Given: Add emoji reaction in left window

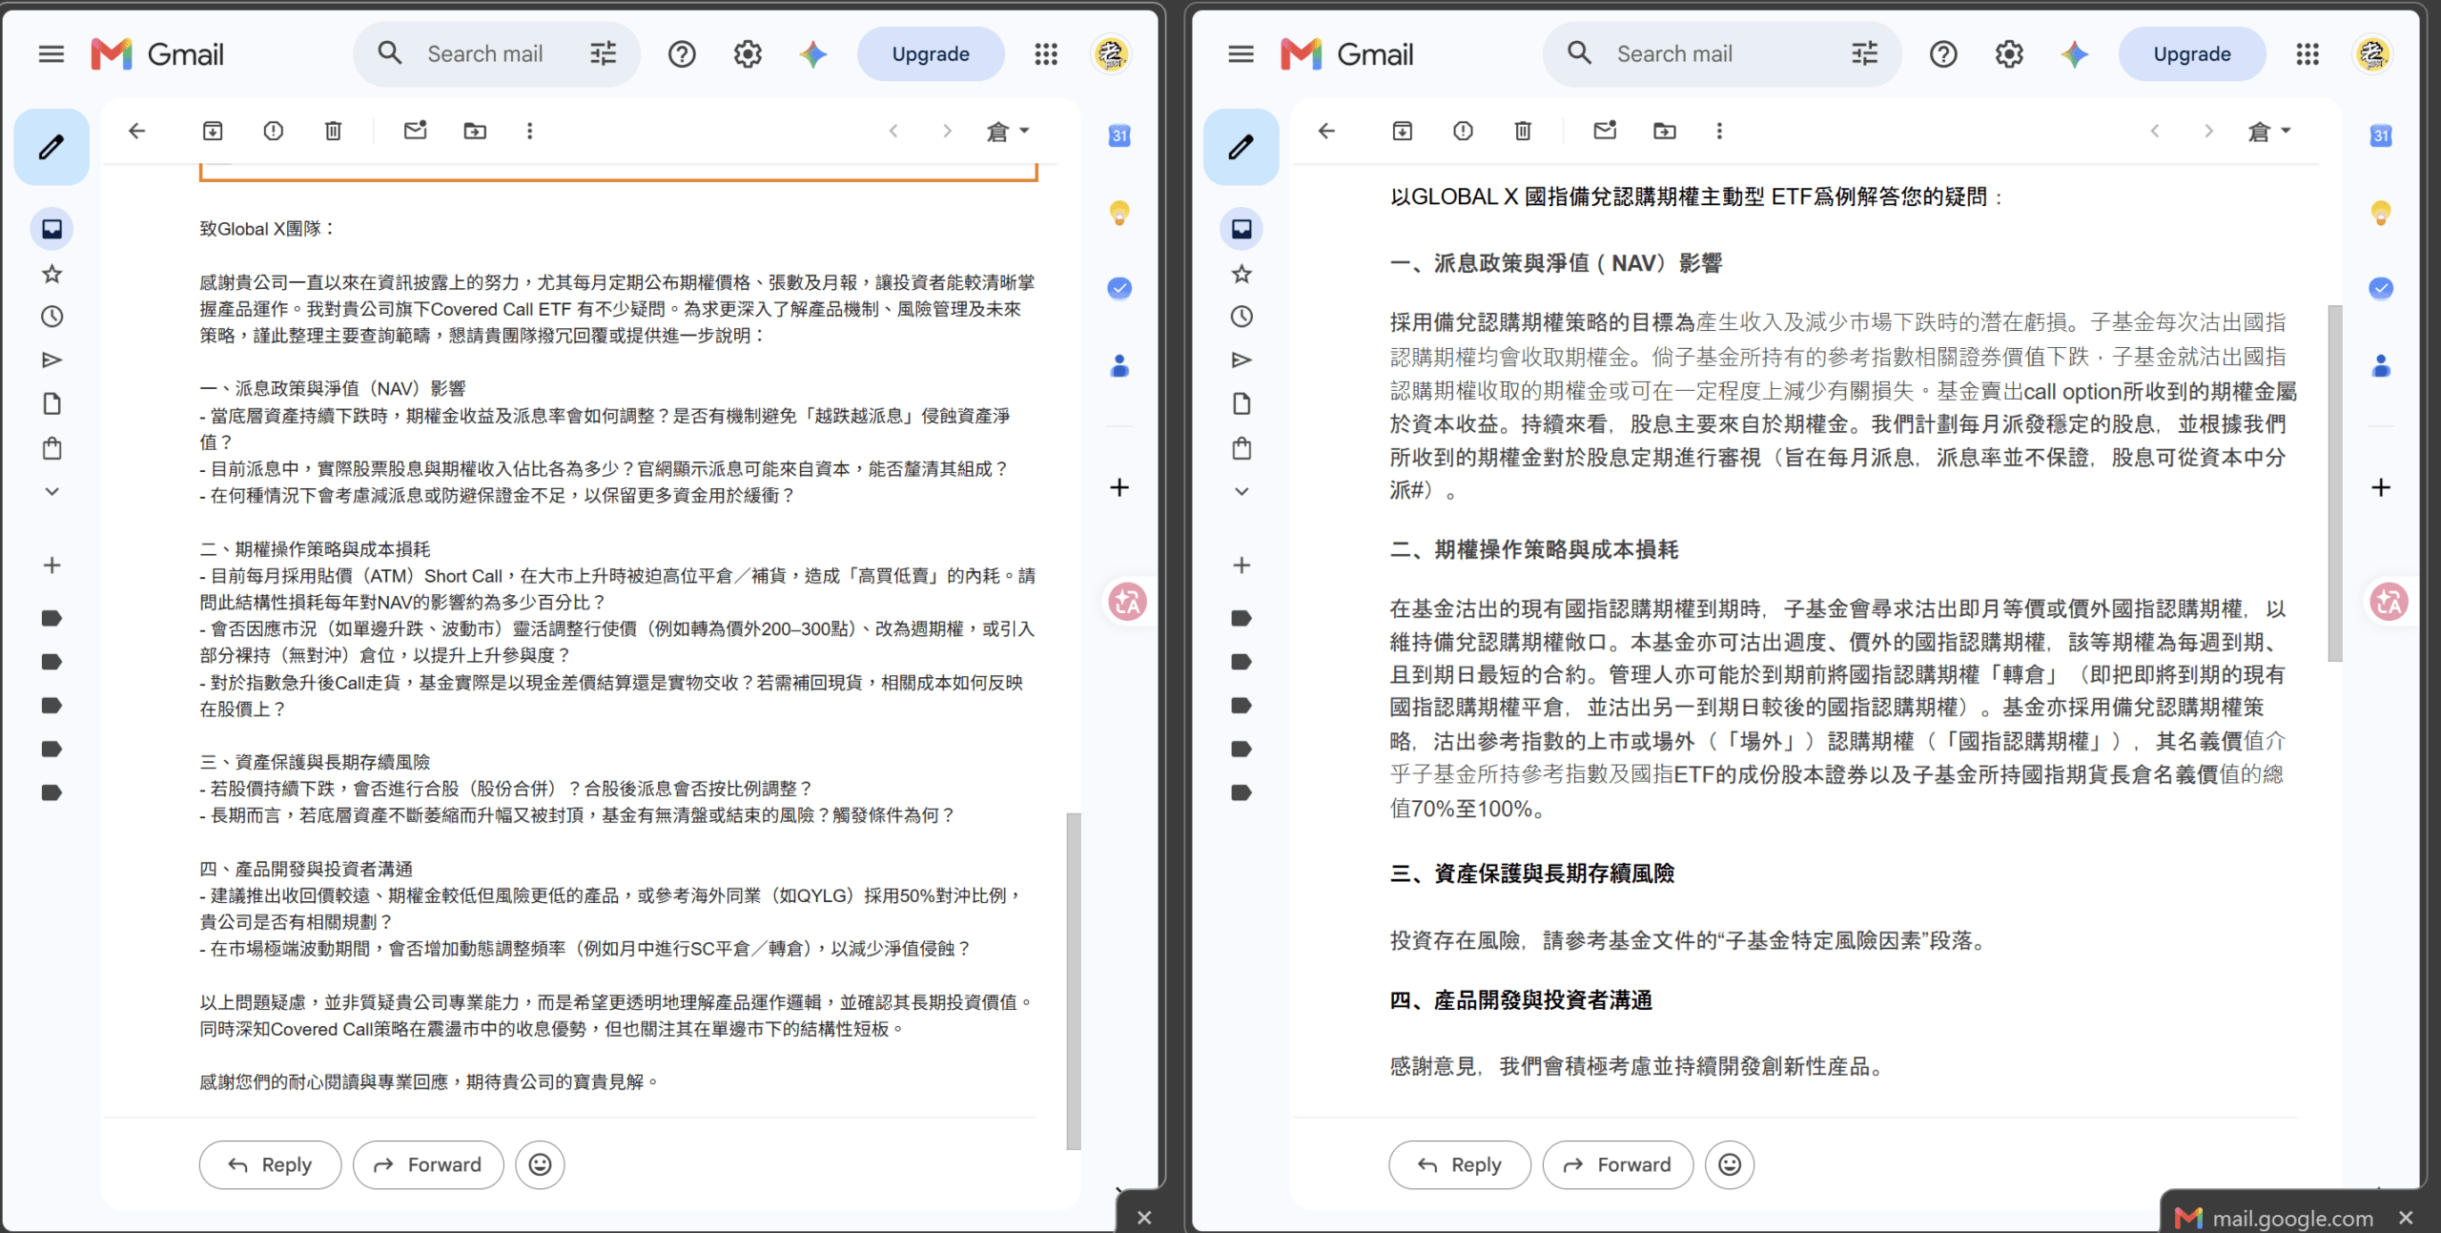Looking at the screenshot, I should pyautogui.click(x=540, y=1164).
